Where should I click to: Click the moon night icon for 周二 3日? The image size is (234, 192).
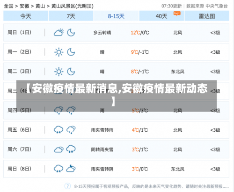(x=71, y=71)
